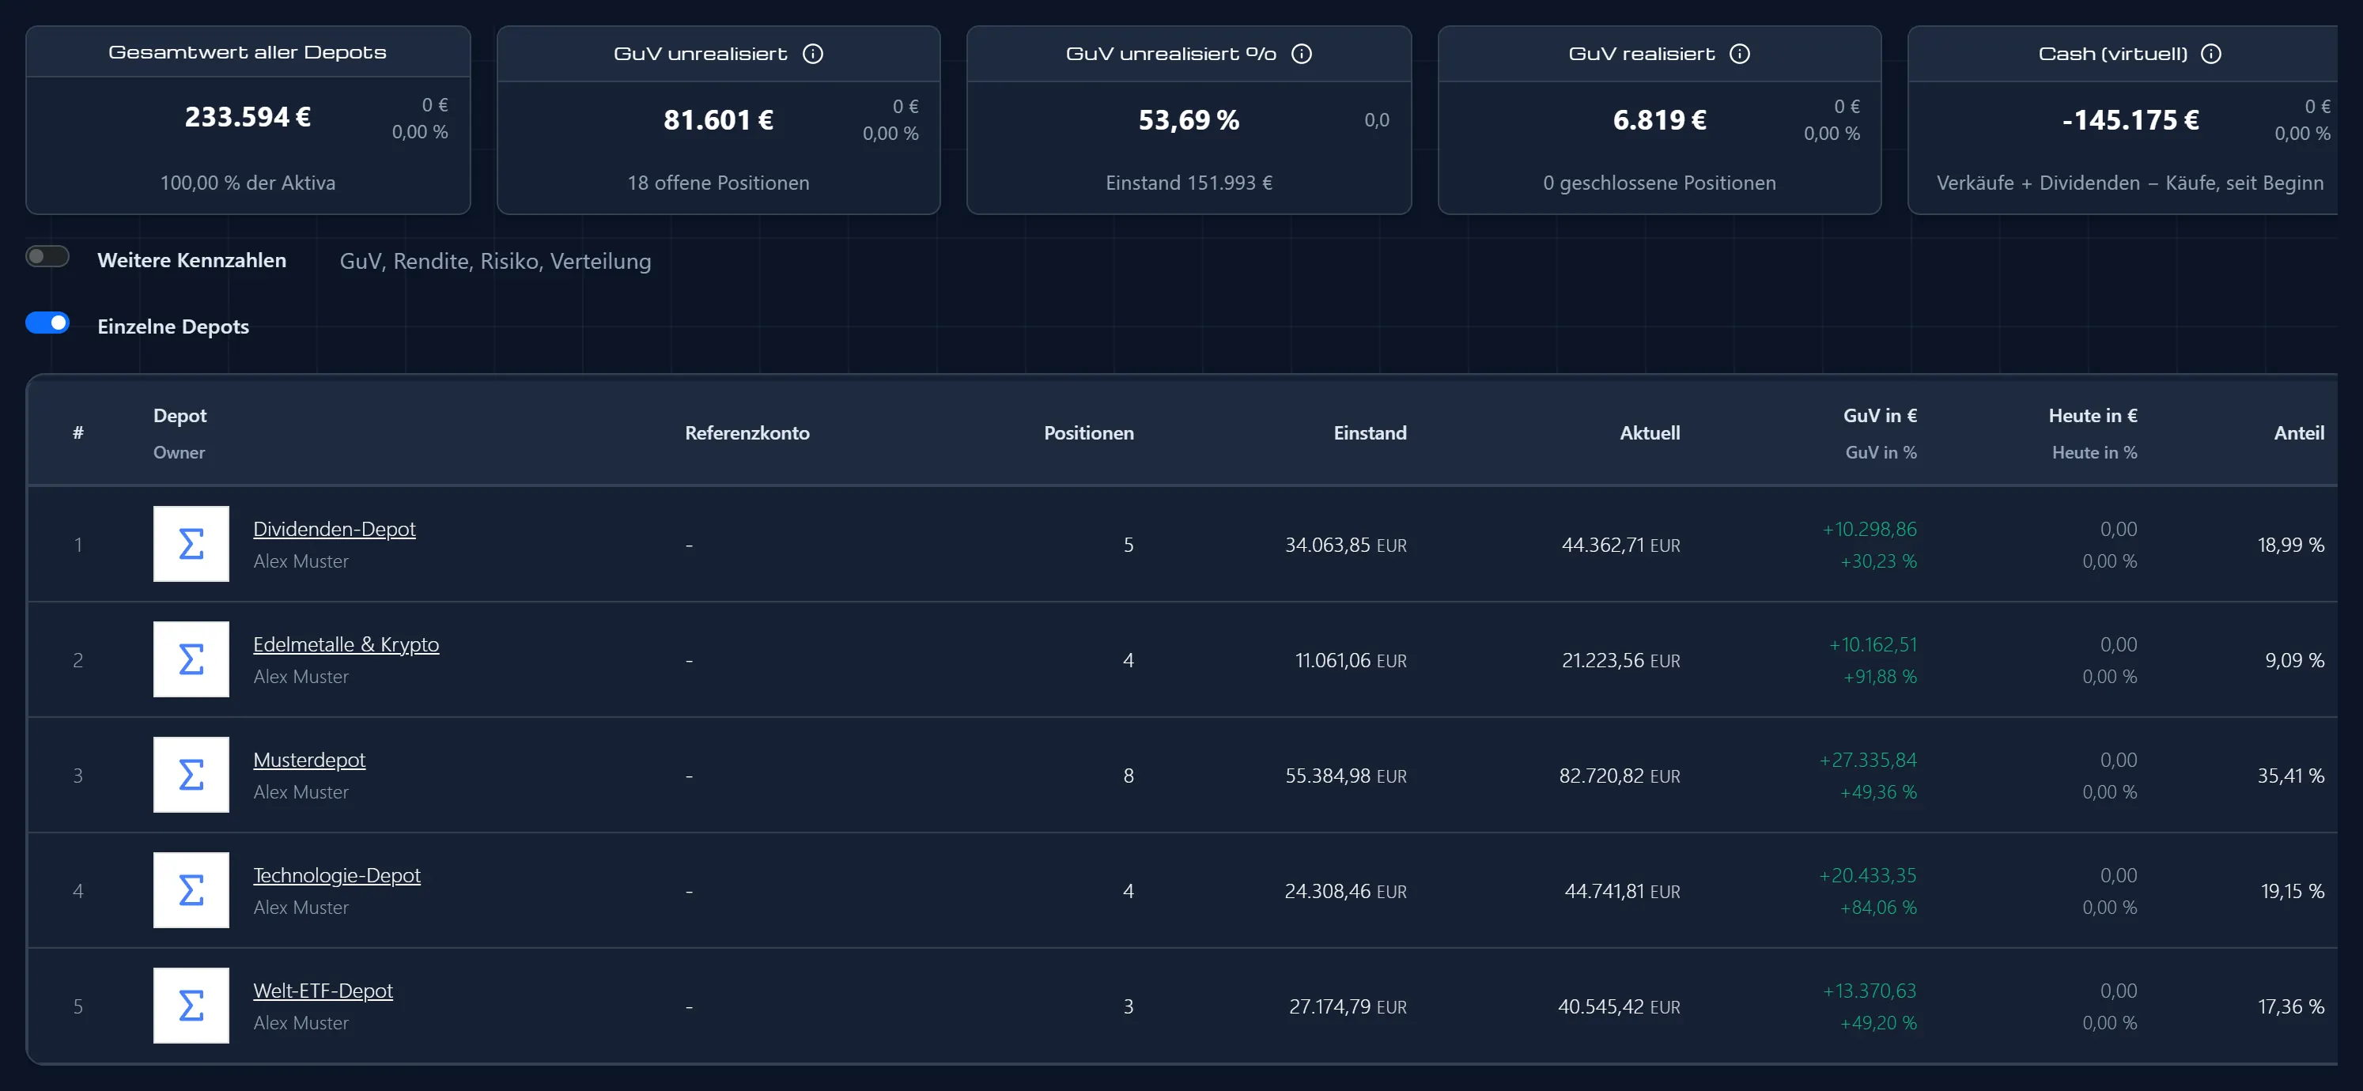The image size is (2363, 1091).
Task: Click info icon next to GuV unrealisiert
Action: pyautogui.click(x=813, y=54)
